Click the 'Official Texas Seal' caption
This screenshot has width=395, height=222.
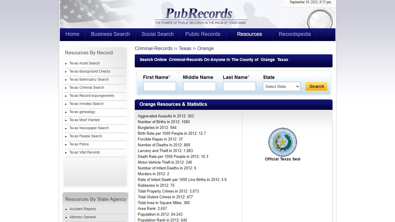coord(283,159)
